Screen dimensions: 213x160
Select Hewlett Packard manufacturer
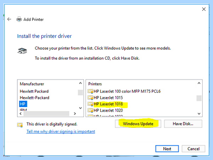(x=34, y=91)
